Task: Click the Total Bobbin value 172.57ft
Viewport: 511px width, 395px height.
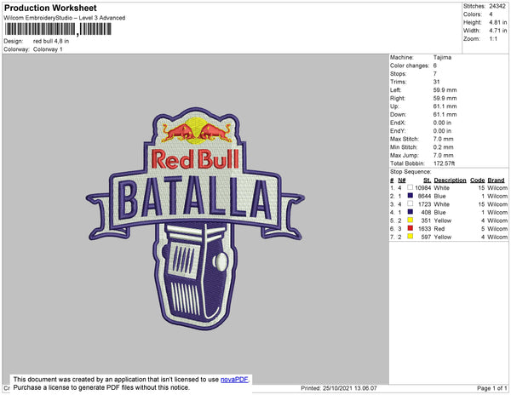Action: click(x=444, y=163)
